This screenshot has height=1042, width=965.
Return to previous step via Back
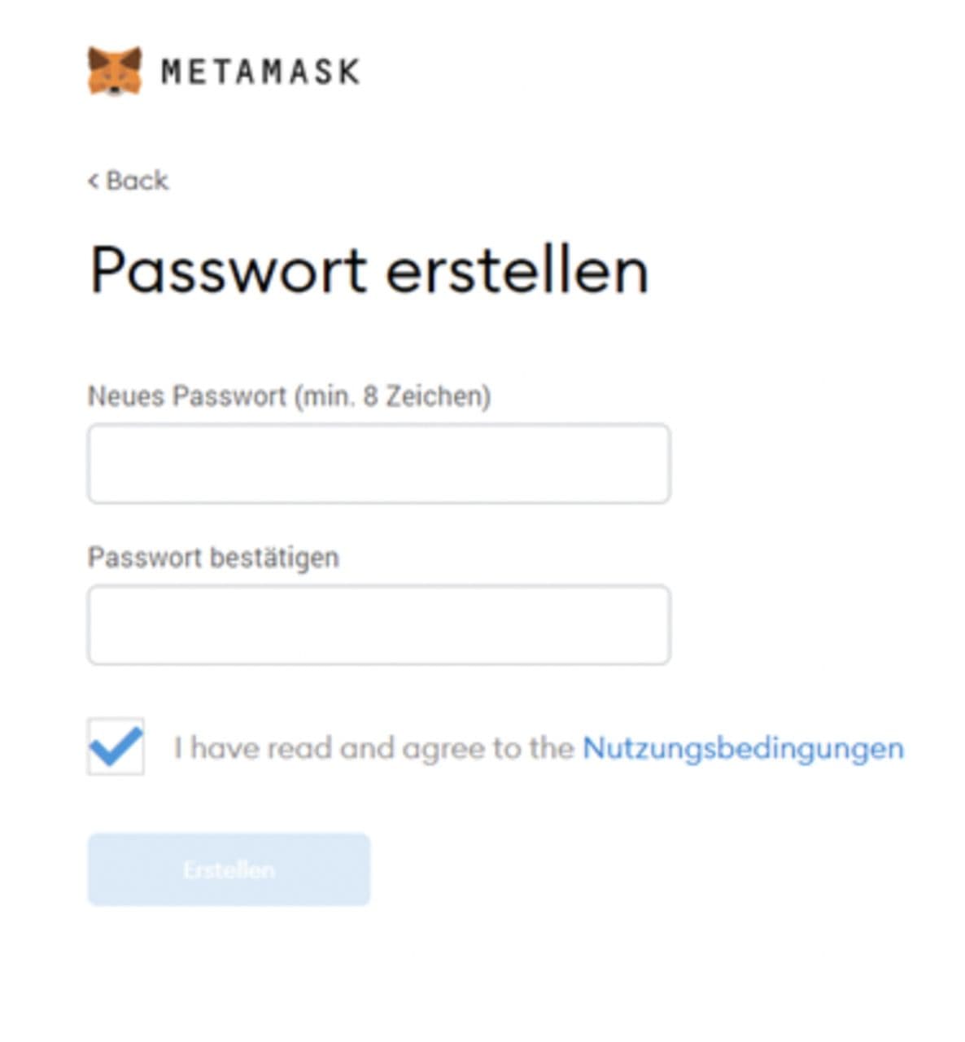point(129,180)
